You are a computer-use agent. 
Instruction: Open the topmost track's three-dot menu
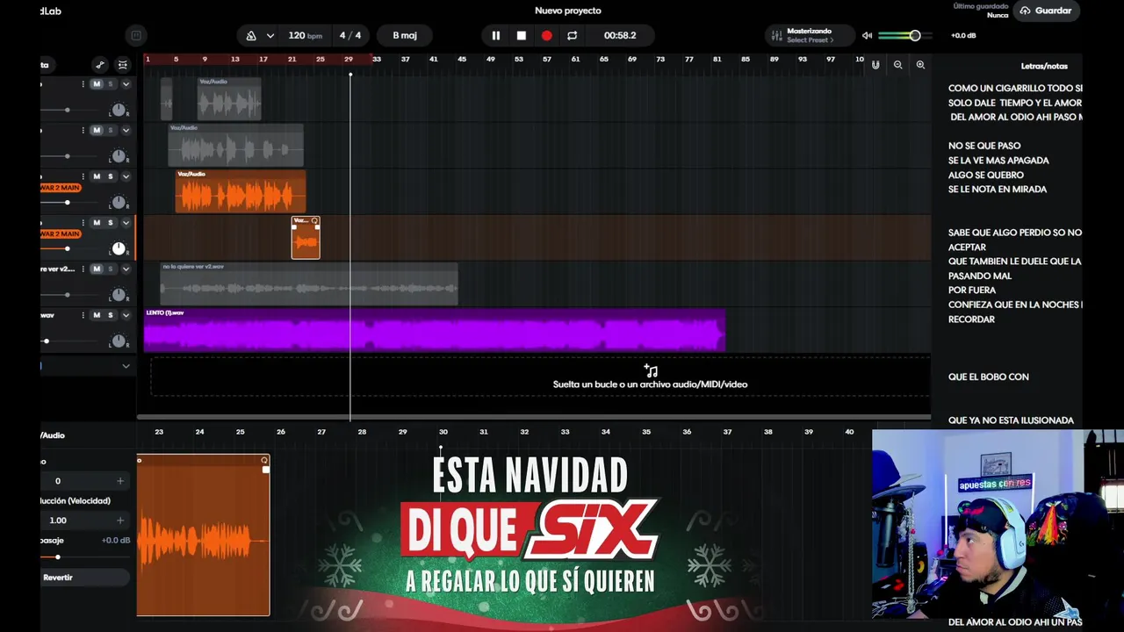click(83, 84)
